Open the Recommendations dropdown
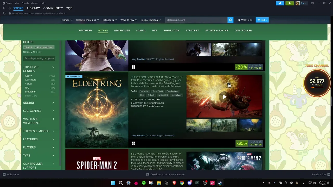 click(87, 20)
